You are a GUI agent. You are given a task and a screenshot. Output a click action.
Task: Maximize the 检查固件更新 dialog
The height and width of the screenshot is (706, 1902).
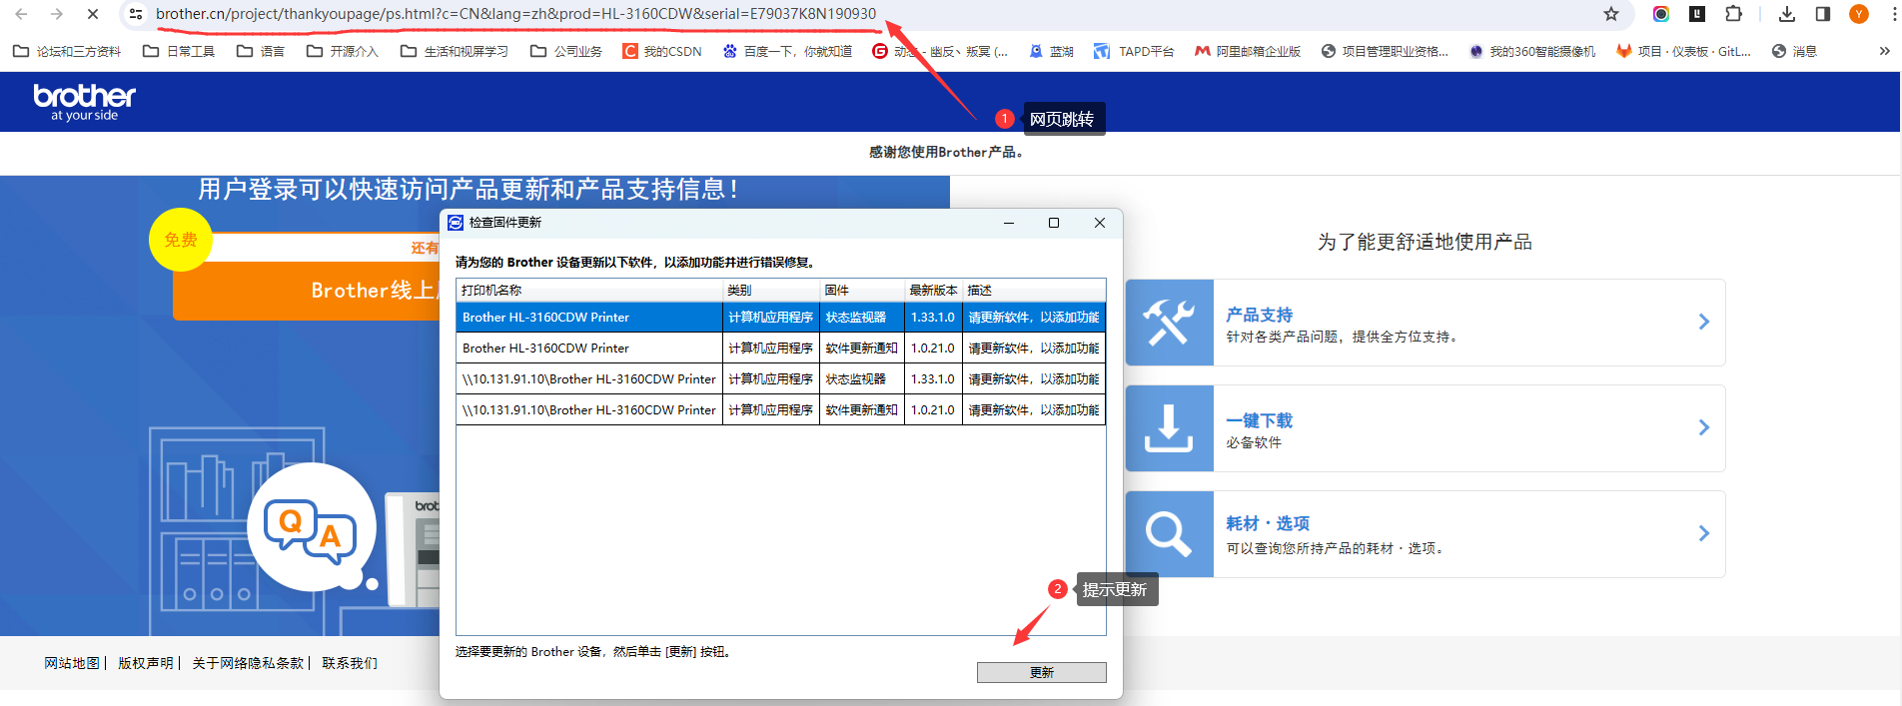click(x=1054, y=223)
